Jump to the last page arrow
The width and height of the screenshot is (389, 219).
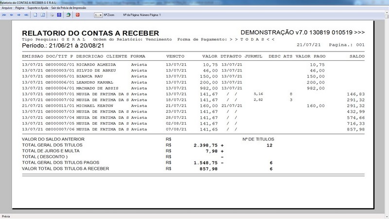26,15
